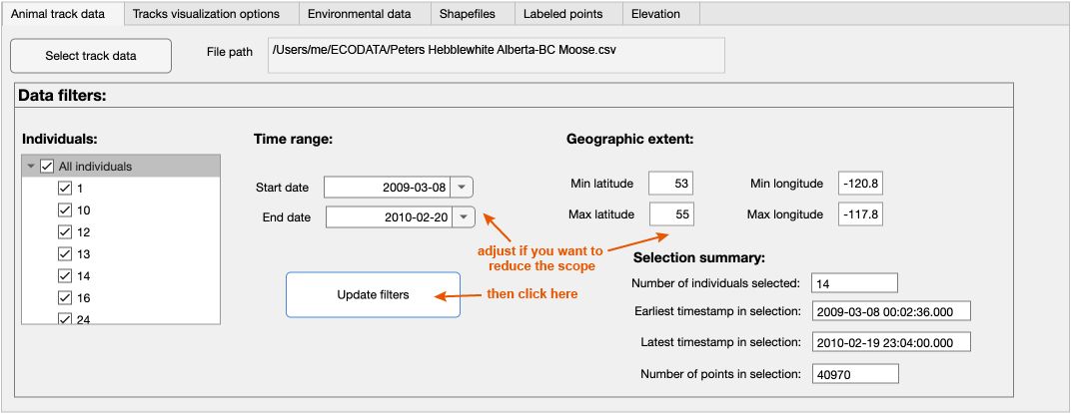Toggle the checkbox for individual 16

[x=65, y=298]
